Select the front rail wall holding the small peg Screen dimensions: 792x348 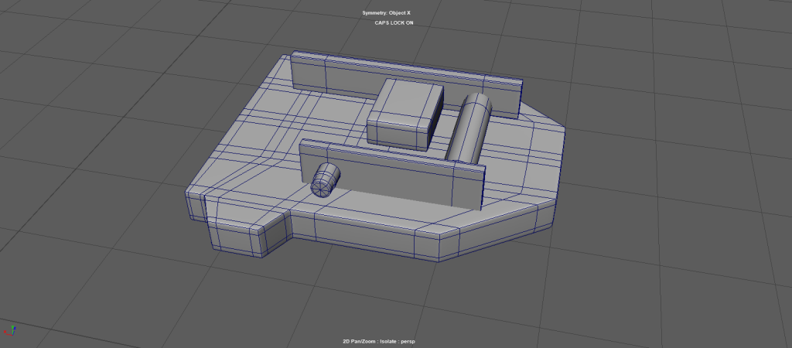[x=392, y=174]
